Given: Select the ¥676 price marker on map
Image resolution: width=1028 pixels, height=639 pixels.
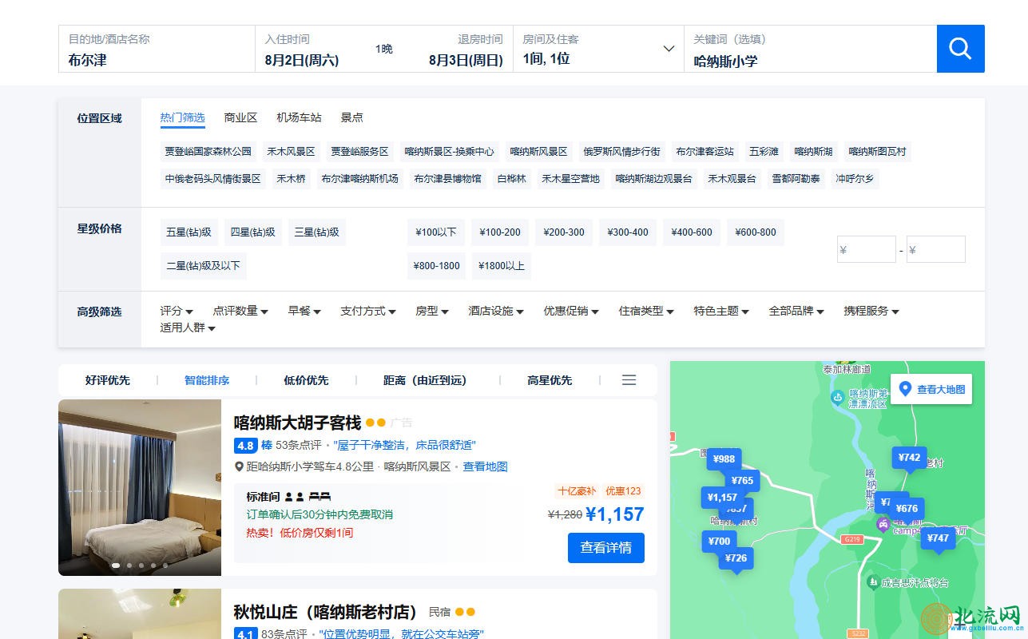Looking at the screenshot, I should 907,509.
